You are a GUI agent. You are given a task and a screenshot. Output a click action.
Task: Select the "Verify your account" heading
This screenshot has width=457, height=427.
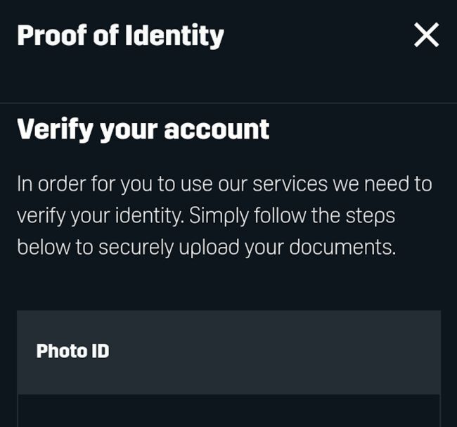(143, 129)
